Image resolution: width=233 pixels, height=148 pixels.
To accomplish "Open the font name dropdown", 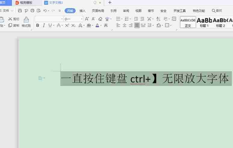I will point(62,19).
